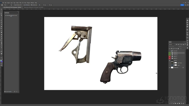Open the Image menu
Image resolution: width=189 pixels, height=106 pixels.
coord(8,3)
